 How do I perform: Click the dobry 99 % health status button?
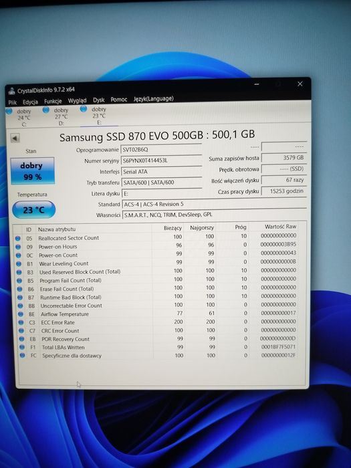[x=33, y=170]
